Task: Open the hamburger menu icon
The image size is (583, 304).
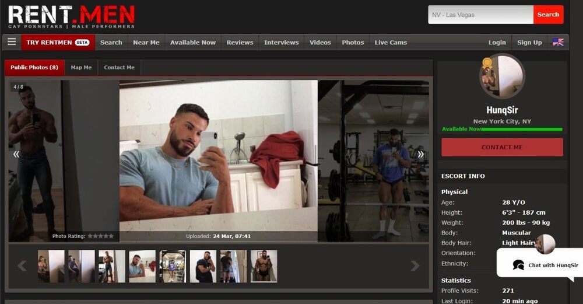Action: [12, 42]
